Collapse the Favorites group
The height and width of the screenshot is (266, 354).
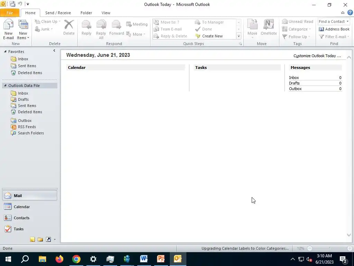tap(5, 52)
